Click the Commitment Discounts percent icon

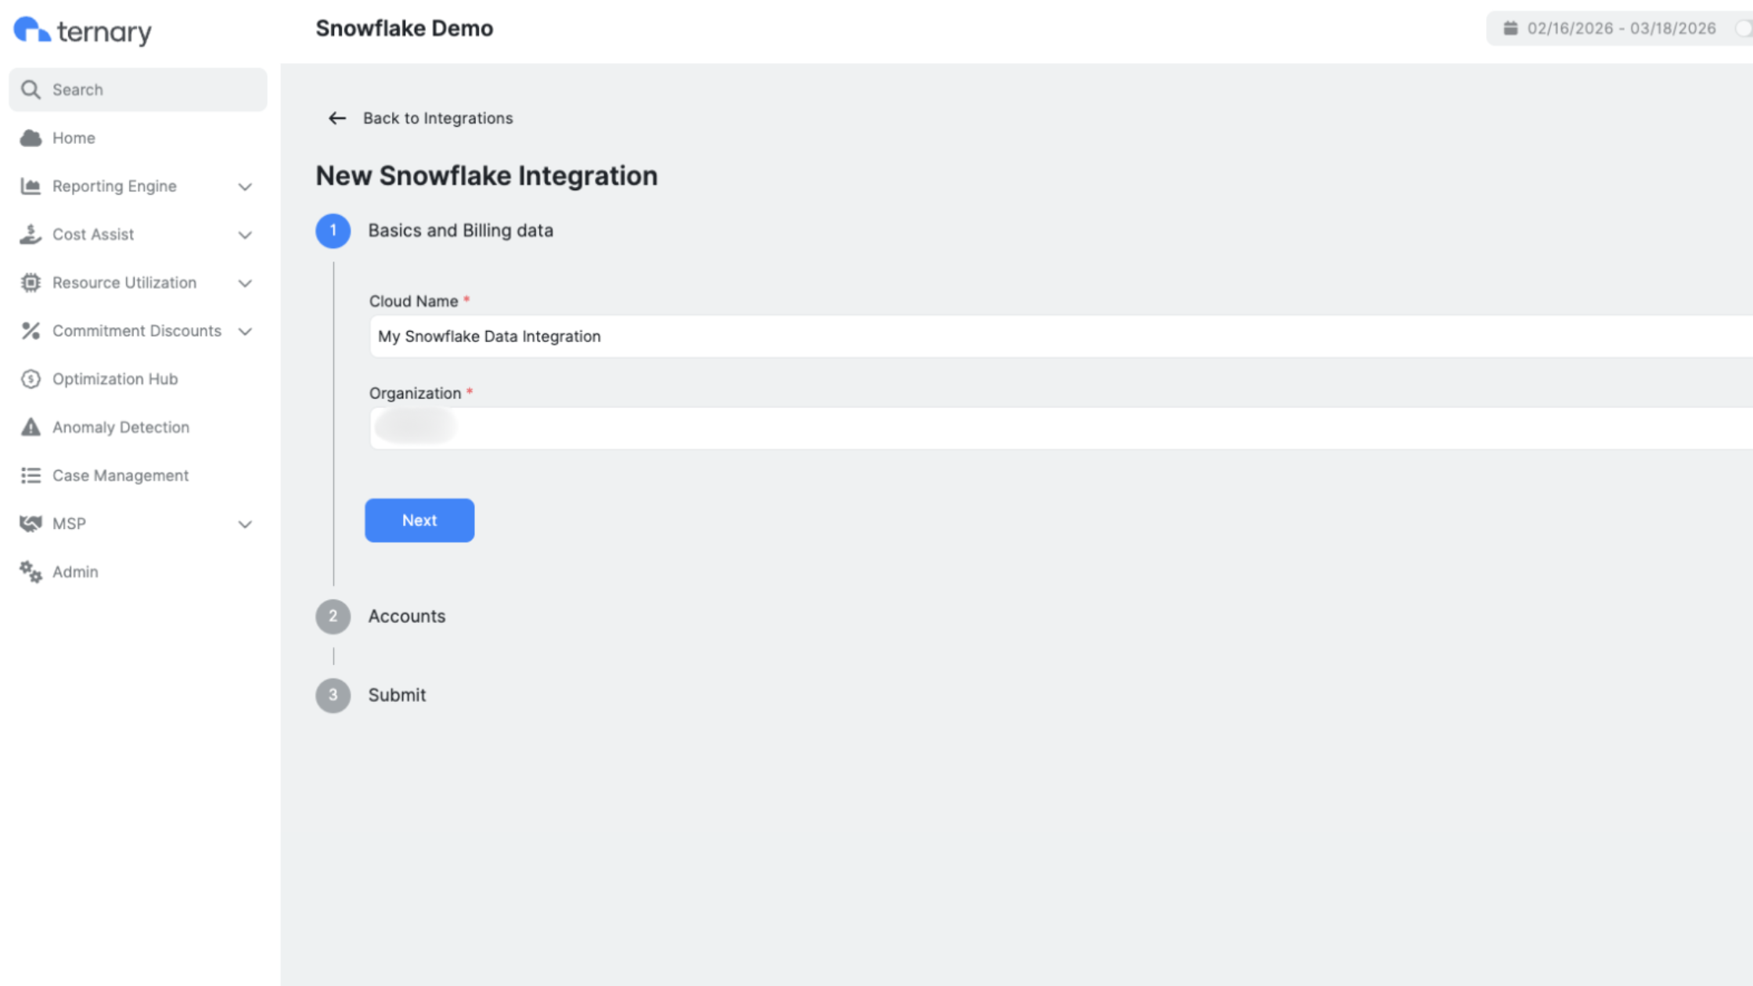click(x=31, y=331)
